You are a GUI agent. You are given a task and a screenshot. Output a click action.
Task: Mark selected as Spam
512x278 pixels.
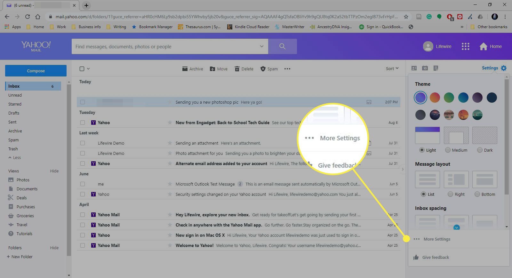coord(269,69)
